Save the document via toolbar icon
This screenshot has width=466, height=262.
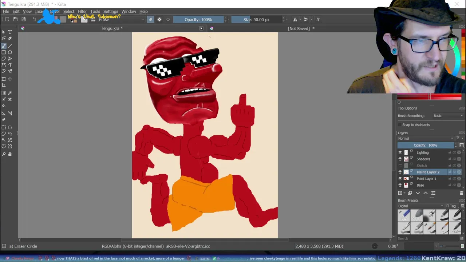24,19
